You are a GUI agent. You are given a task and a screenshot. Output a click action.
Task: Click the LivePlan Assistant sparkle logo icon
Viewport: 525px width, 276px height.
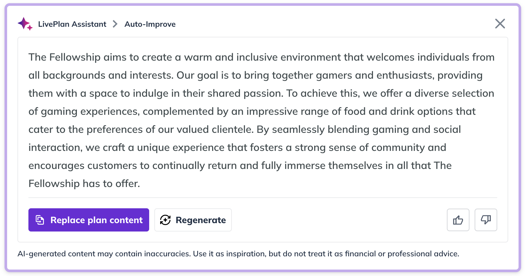[25, 24]
